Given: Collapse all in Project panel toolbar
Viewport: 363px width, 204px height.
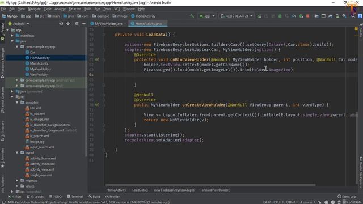Looking at the screenshot, I should (68, 24).
